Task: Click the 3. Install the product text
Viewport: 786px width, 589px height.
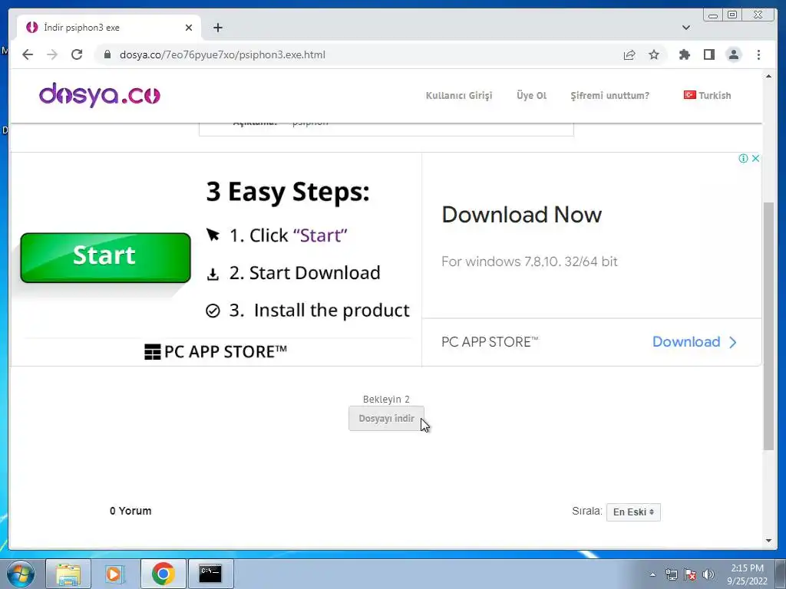Action: point(319,311)
